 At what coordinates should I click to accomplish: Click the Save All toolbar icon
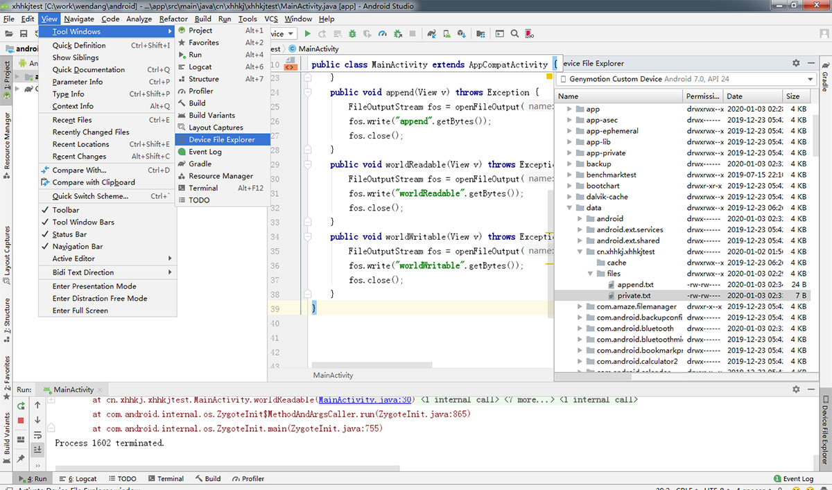(24, 33)
